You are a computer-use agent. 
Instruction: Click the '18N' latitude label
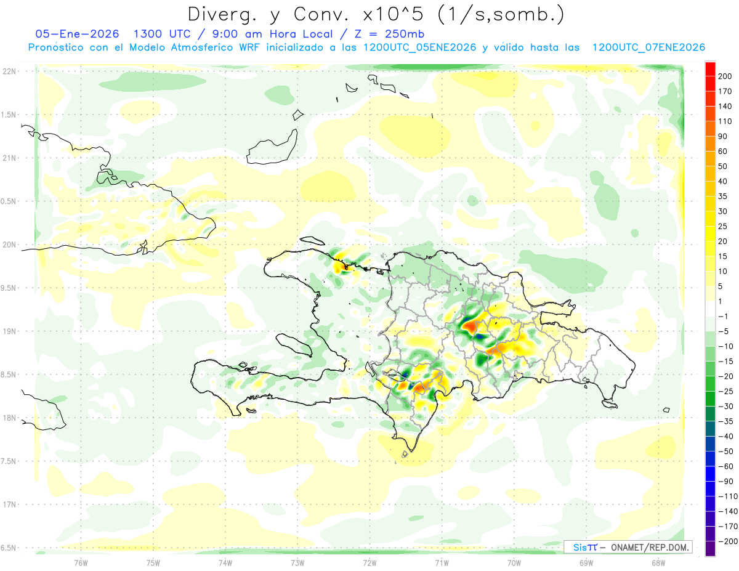coord(9,418)
